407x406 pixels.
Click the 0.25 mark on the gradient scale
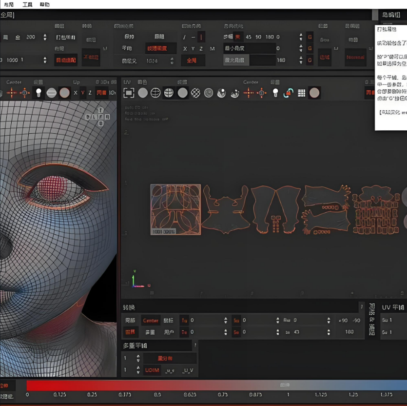tap(92, 395)
